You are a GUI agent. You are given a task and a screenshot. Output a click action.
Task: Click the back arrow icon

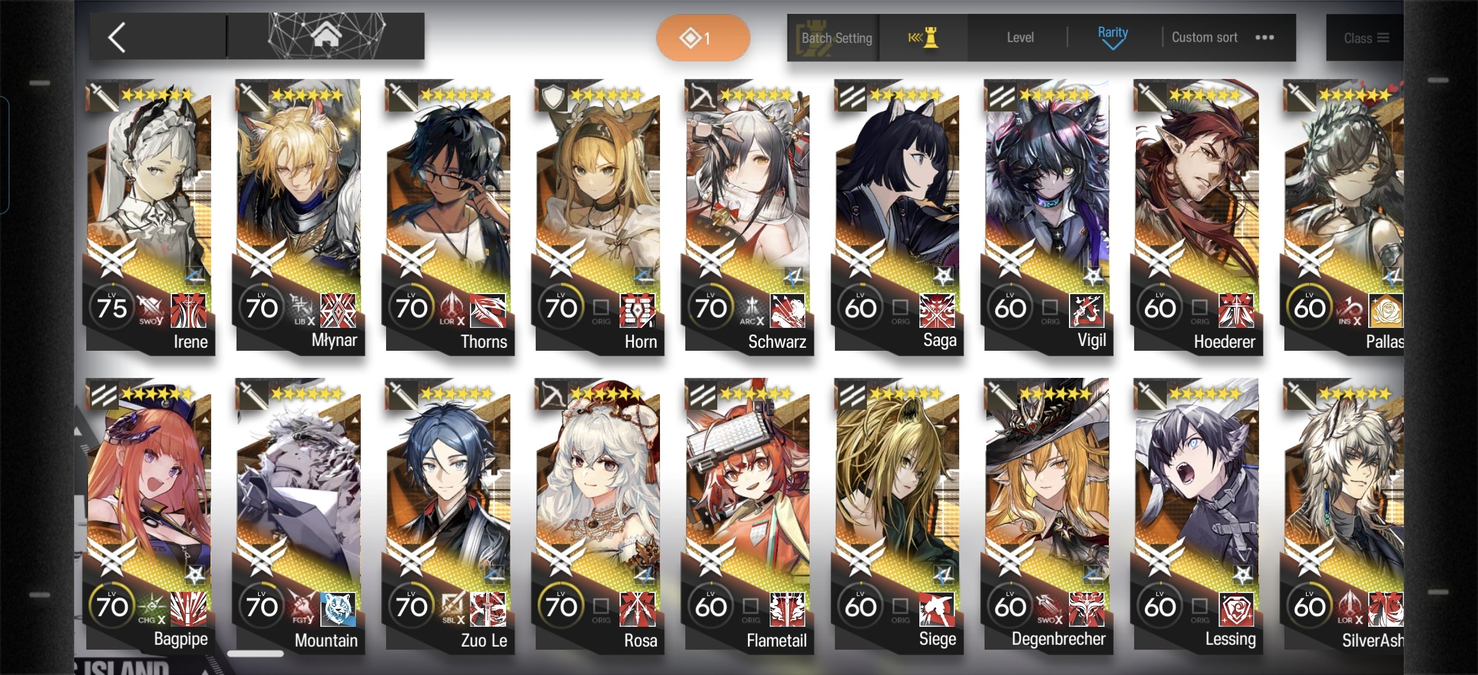coord(117,38)
